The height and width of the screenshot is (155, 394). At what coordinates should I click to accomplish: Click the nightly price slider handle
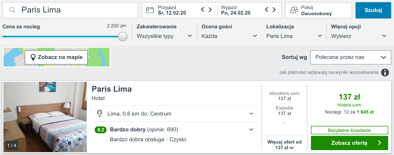[x=123, y=36]
